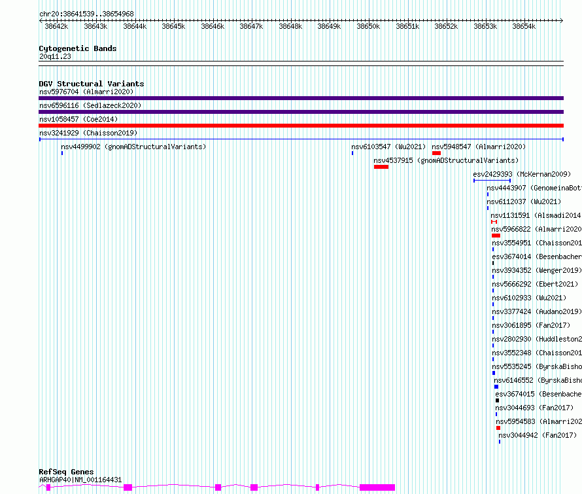Image resolution: width=582 pixels, height=494 pixels.
Task: Open nsv5666292 (Ebert2021) label
Action: coord(535,284)
